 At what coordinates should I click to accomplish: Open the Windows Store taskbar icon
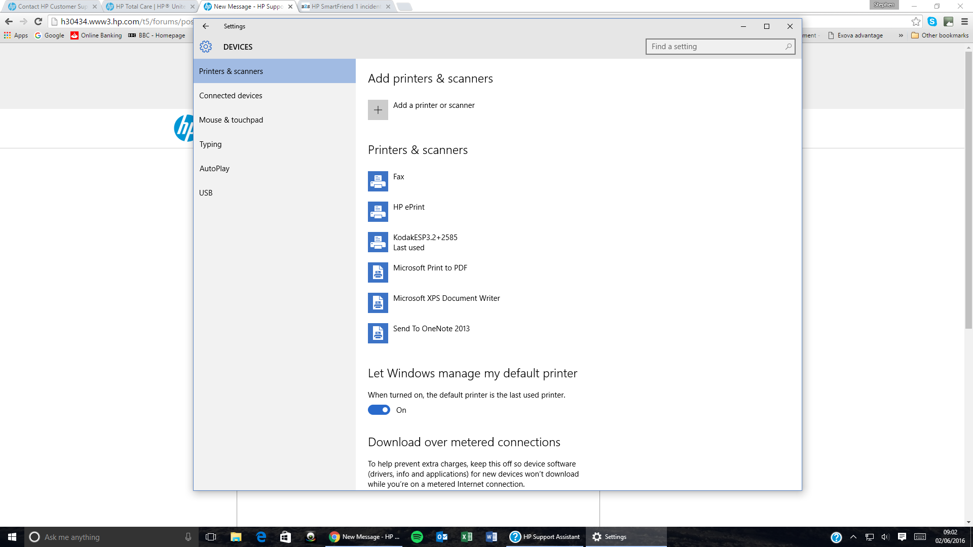coord(286,537)
